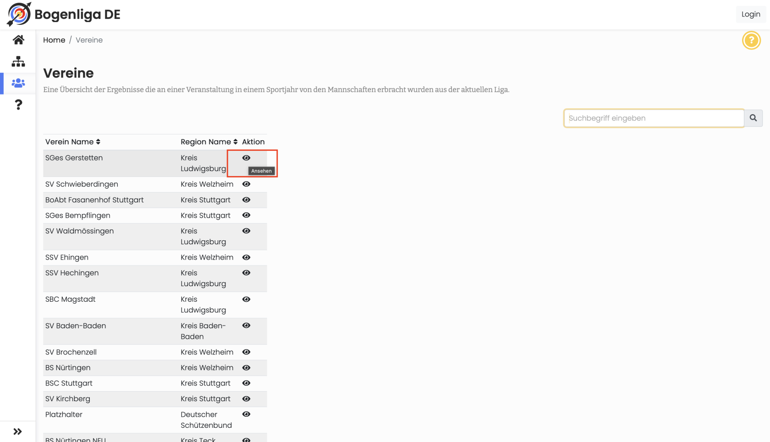View SV Waldmössingen with eye icon
The image size is (770, 442).
point(246,231)
